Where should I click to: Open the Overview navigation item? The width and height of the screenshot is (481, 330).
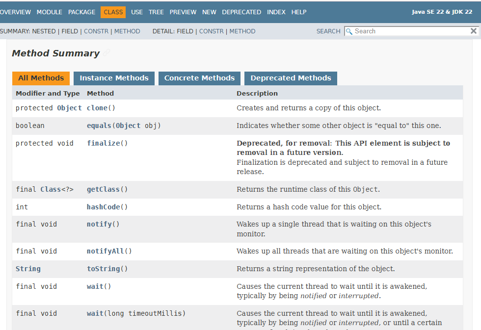click(15, 12)
